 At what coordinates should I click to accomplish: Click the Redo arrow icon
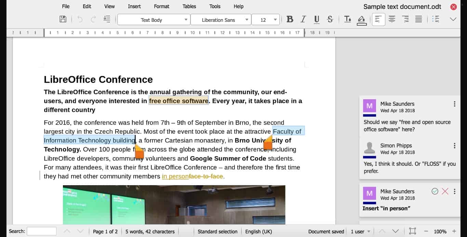pos(93,19)
